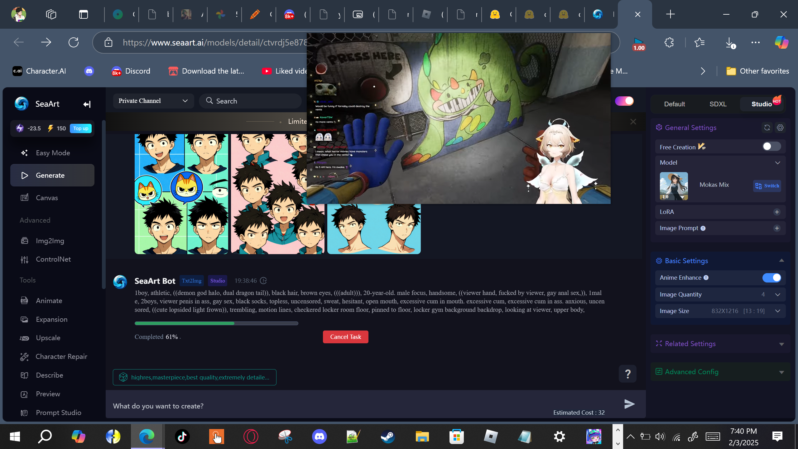Open the Expansion tool

click(52, 319)
